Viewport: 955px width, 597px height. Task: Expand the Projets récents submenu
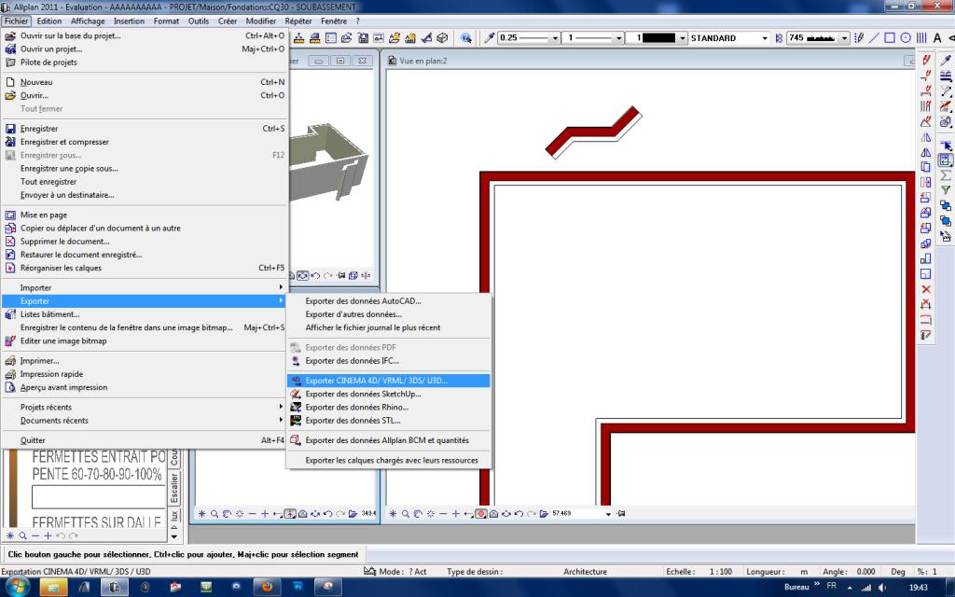[144, 407]
